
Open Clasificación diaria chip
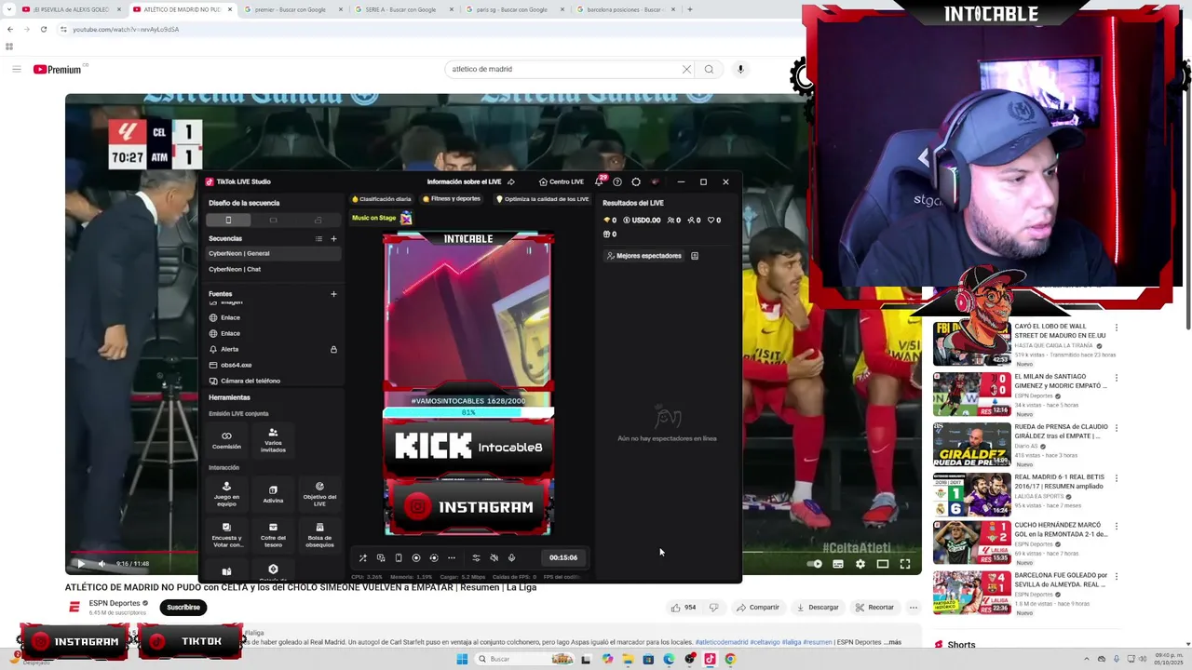(381, 199)
